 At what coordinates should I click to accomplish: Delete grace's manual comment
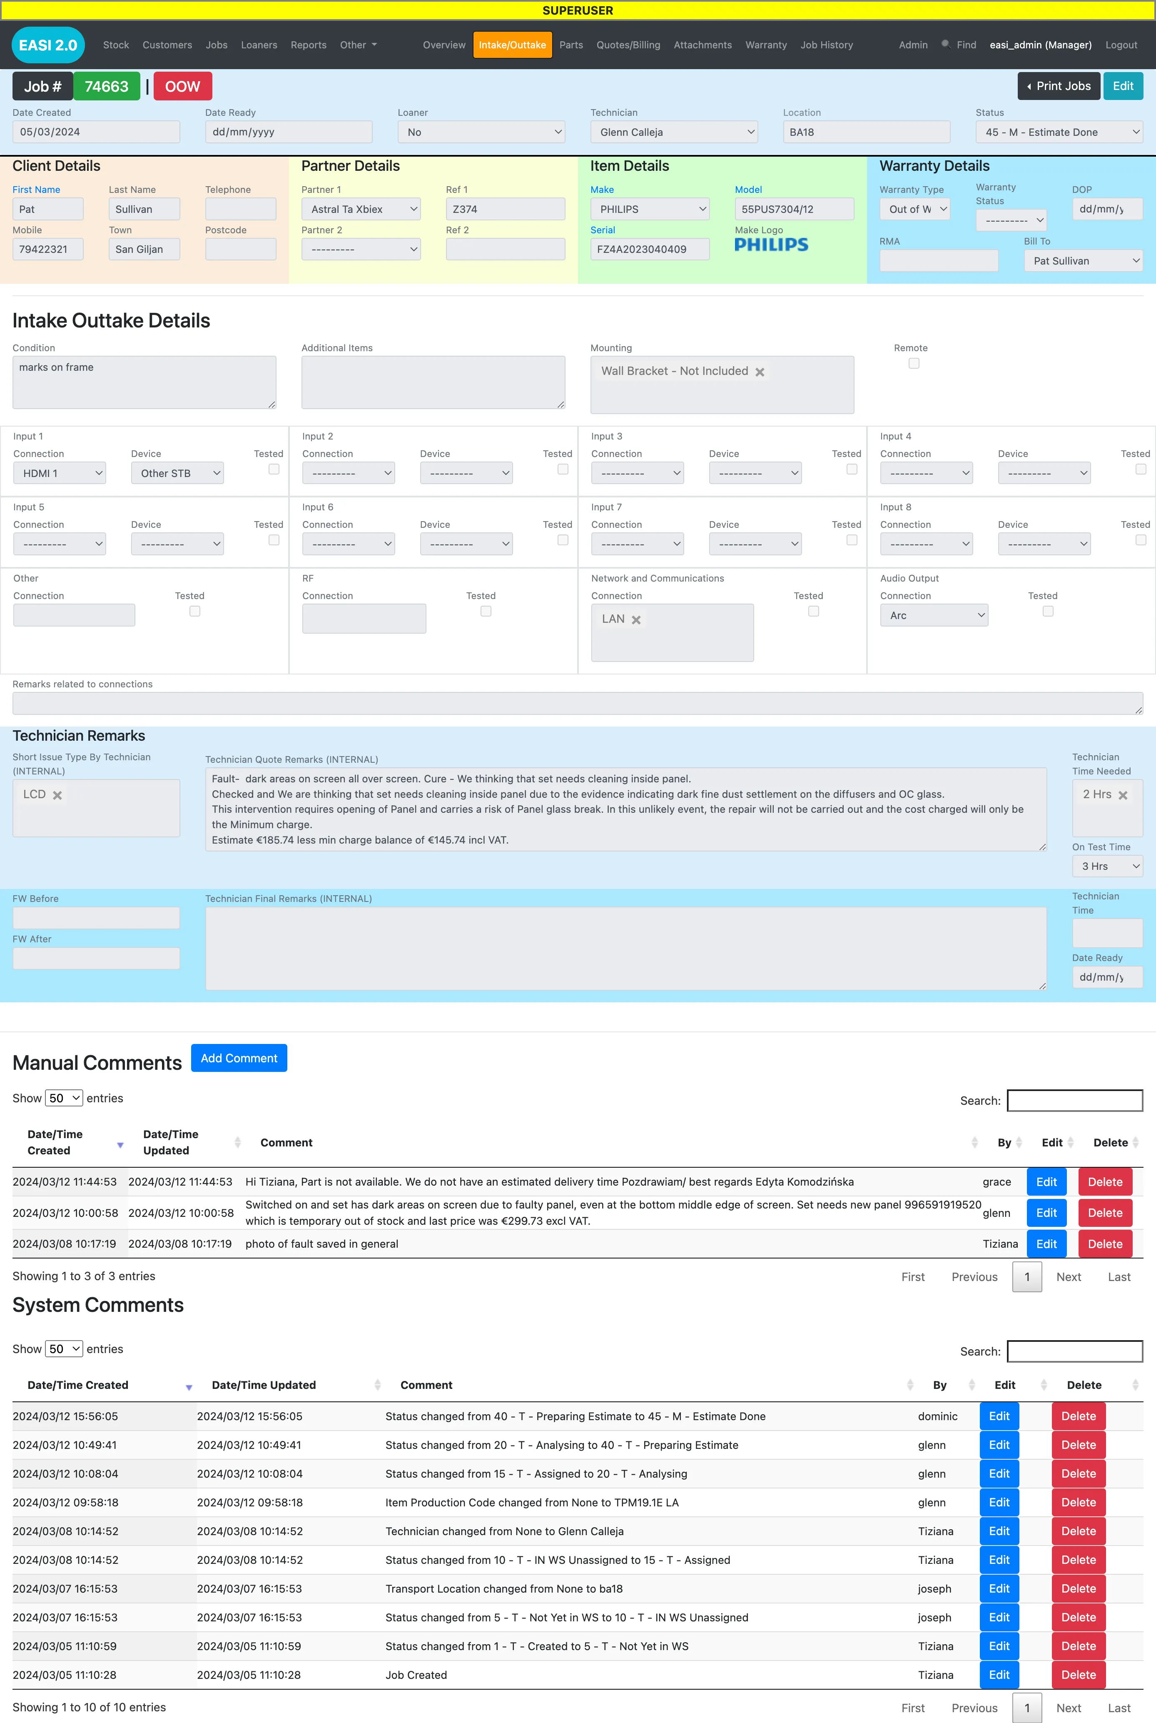1104,1181
